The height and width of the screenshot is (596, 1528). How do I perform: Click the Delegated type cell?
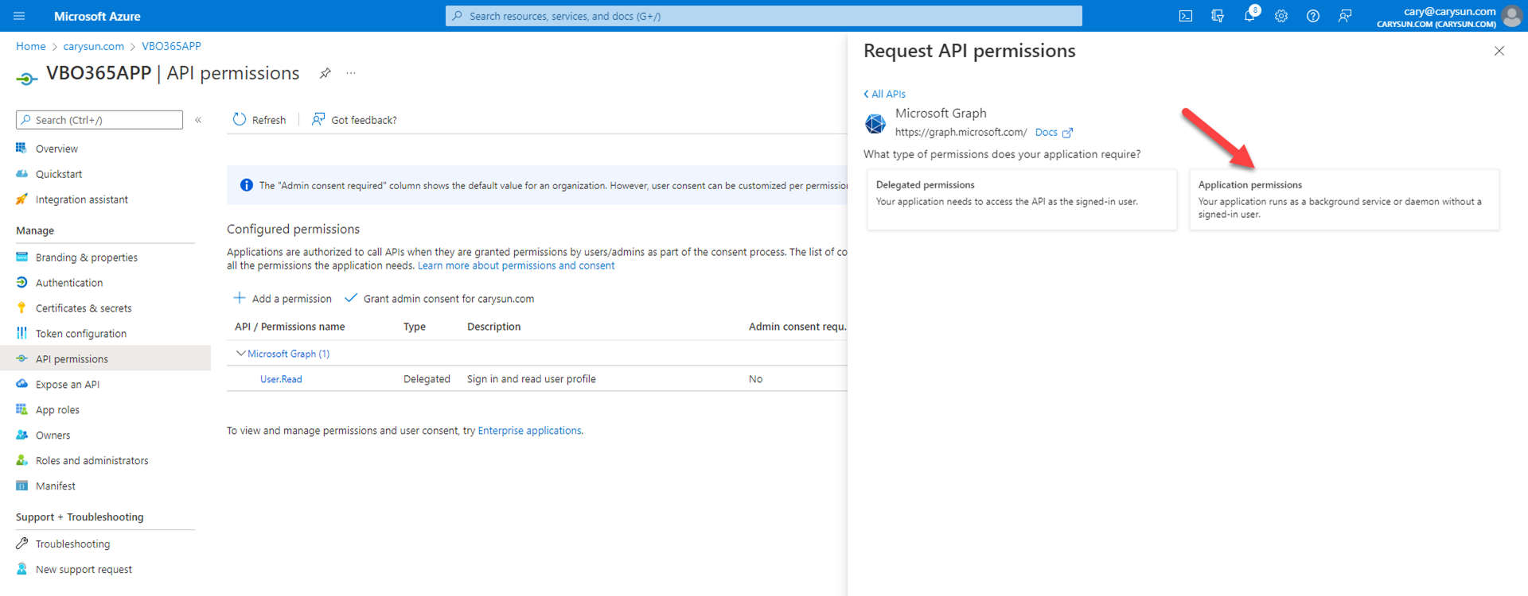pyautogui.click(x=427, y=379)
